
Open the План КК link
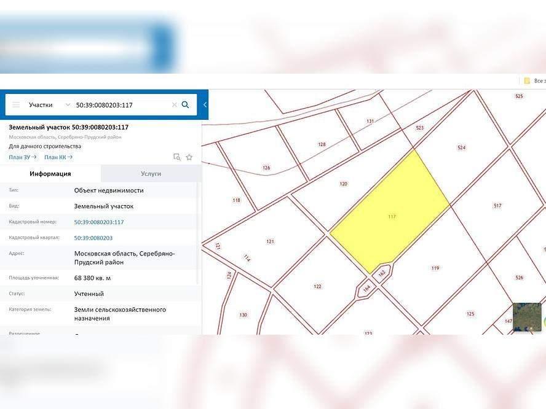[58, 157]
